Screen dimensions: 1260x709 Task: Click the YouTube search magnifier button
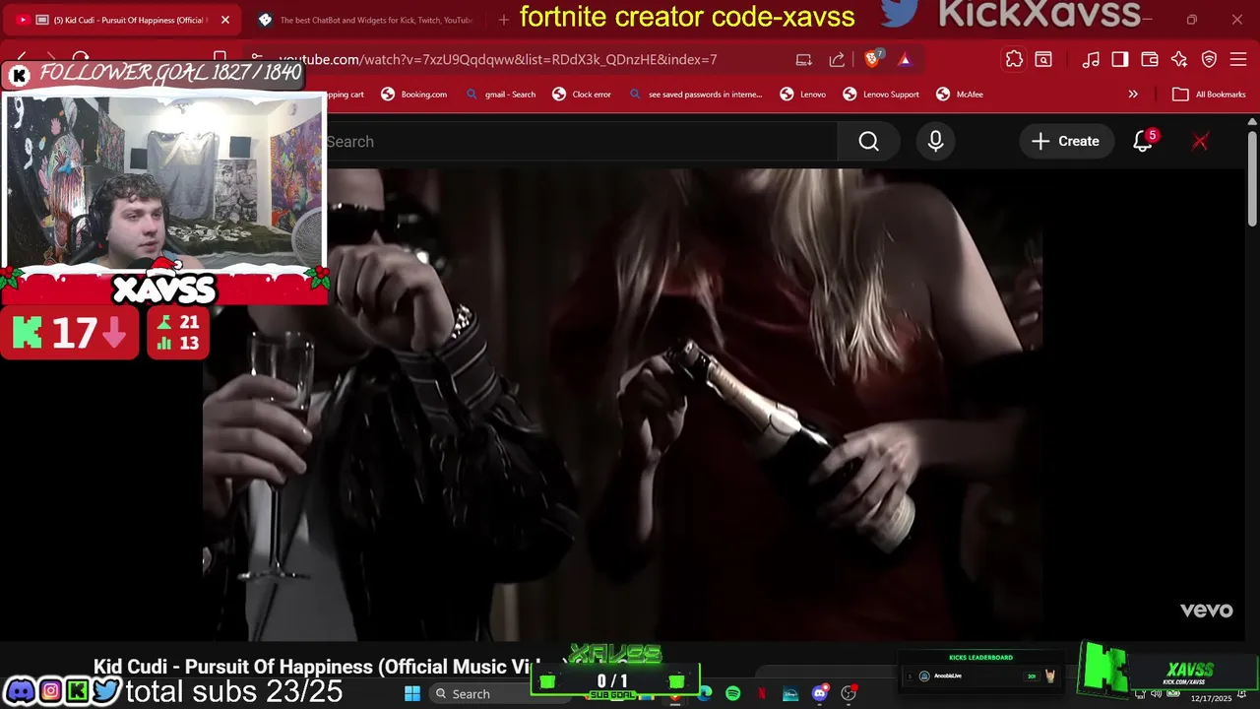(x=868, y=142)
